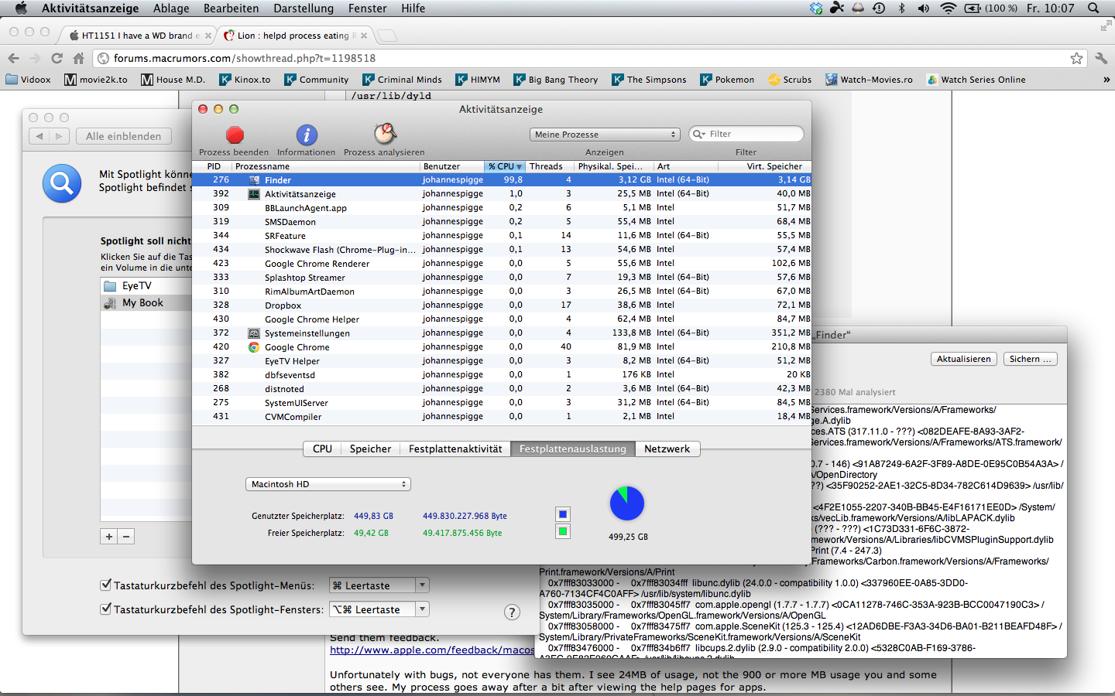Click the Spotlight magnifier icon in preferences
This screenshot has height=696, width=1115.
coord(62,184)
